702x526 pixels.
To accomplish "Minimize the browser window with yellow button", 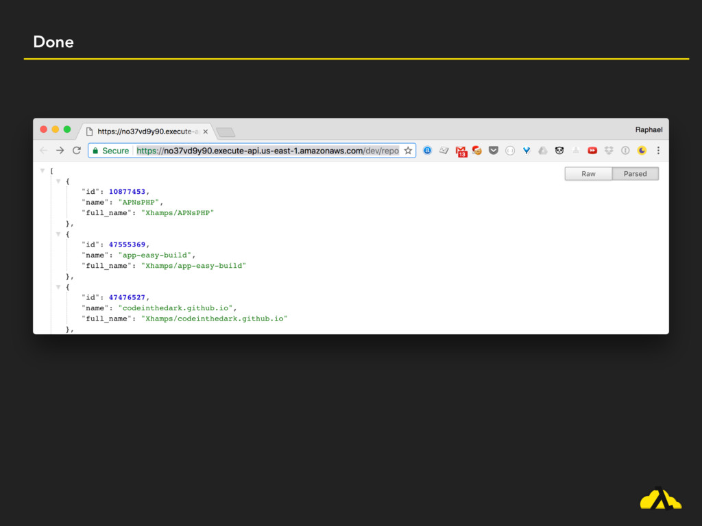I will (55, 129).
